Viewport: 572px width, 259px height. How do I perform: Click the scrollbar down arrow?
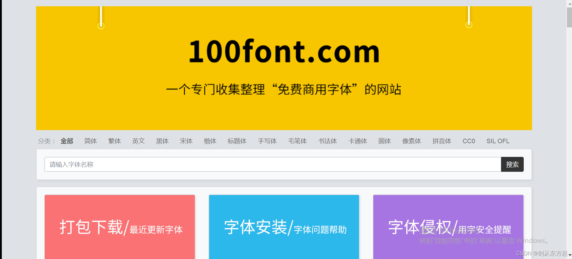(x=569, y=255)
